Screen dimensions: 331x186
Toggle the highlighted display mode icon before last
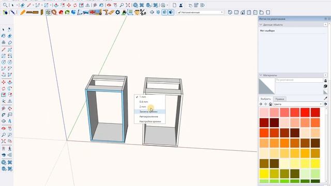pyautogui.click(x=165, y=12)
